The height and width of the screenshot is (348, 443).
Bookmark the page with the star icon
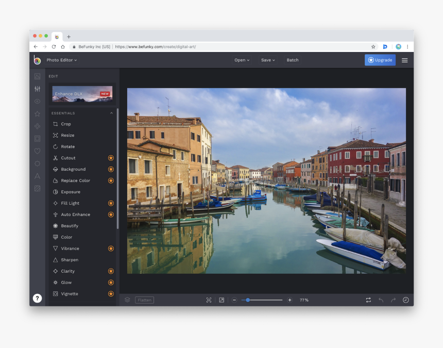tap(373, 46)
